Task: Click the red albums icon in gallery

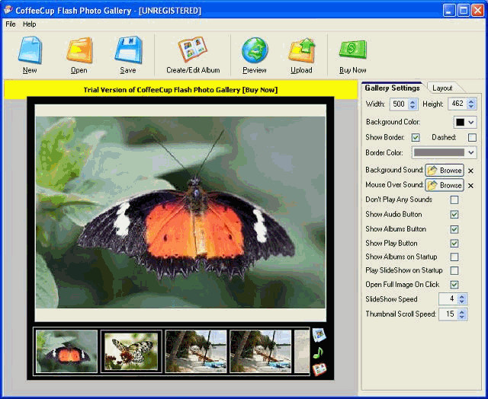Action: (319, 369)
